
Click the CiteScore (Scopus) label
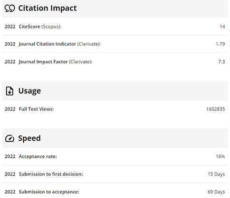click(40, 27)
